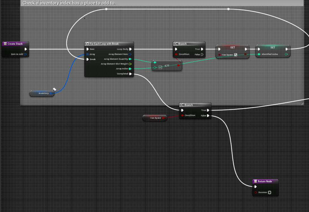309x212 pixels.
Task: Click the Identified Index green output pin
Action: click(x=286, y=54)
